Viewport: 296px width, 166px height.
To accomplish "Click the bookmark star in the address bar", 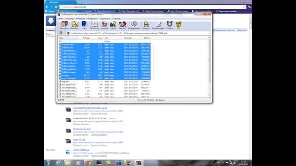I will coord(244,7).
